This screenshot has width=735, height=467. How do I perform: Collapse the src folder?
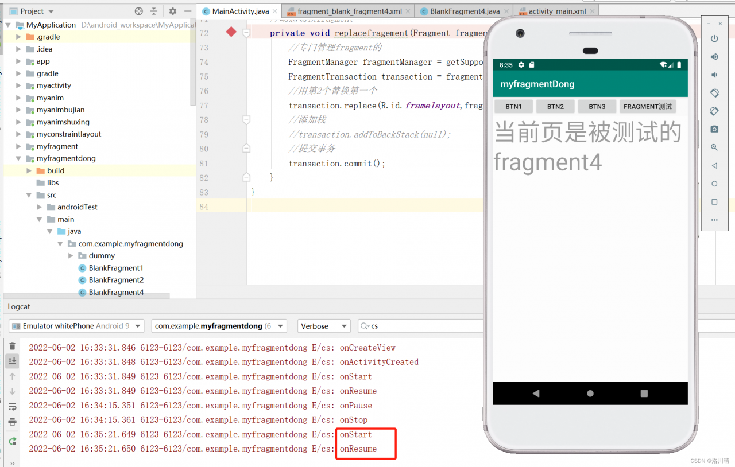pos(29,195)
